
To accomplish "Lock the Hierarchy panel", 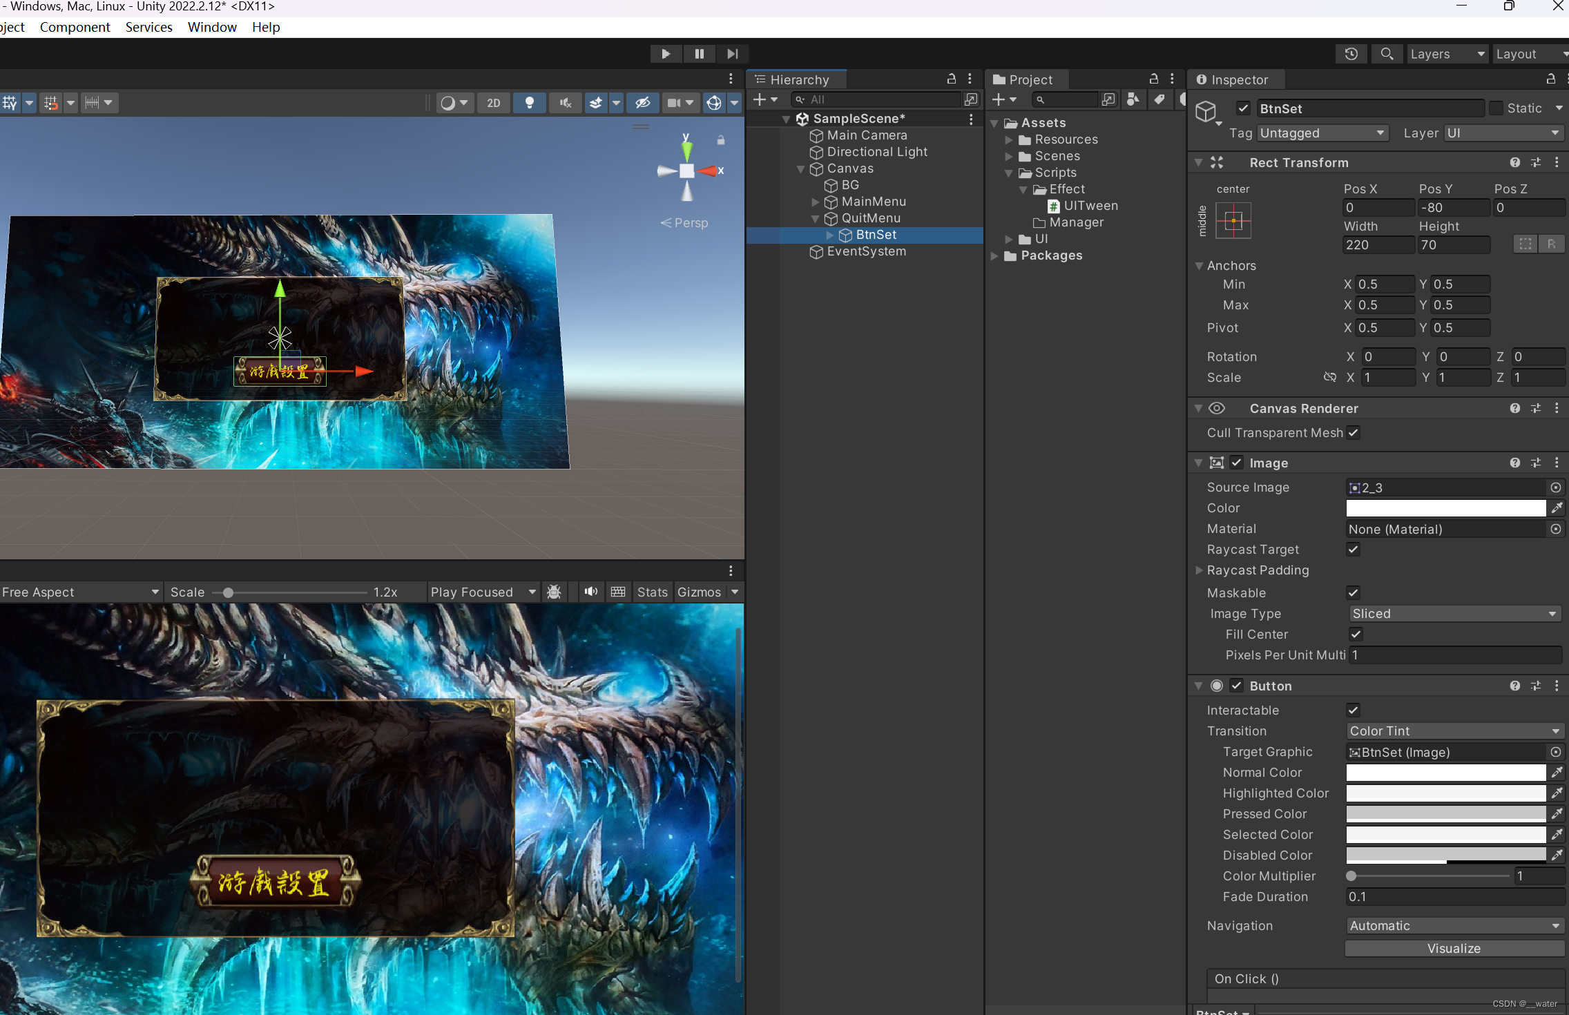I will 951,79.
